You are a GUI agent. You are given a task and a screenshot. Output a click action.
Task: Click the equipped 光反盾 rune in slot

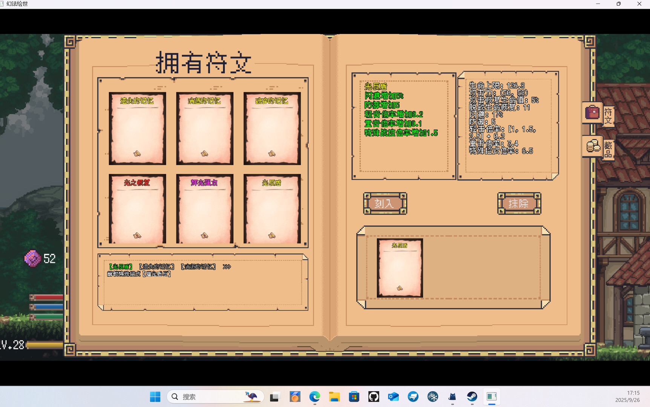pos(400,268)
